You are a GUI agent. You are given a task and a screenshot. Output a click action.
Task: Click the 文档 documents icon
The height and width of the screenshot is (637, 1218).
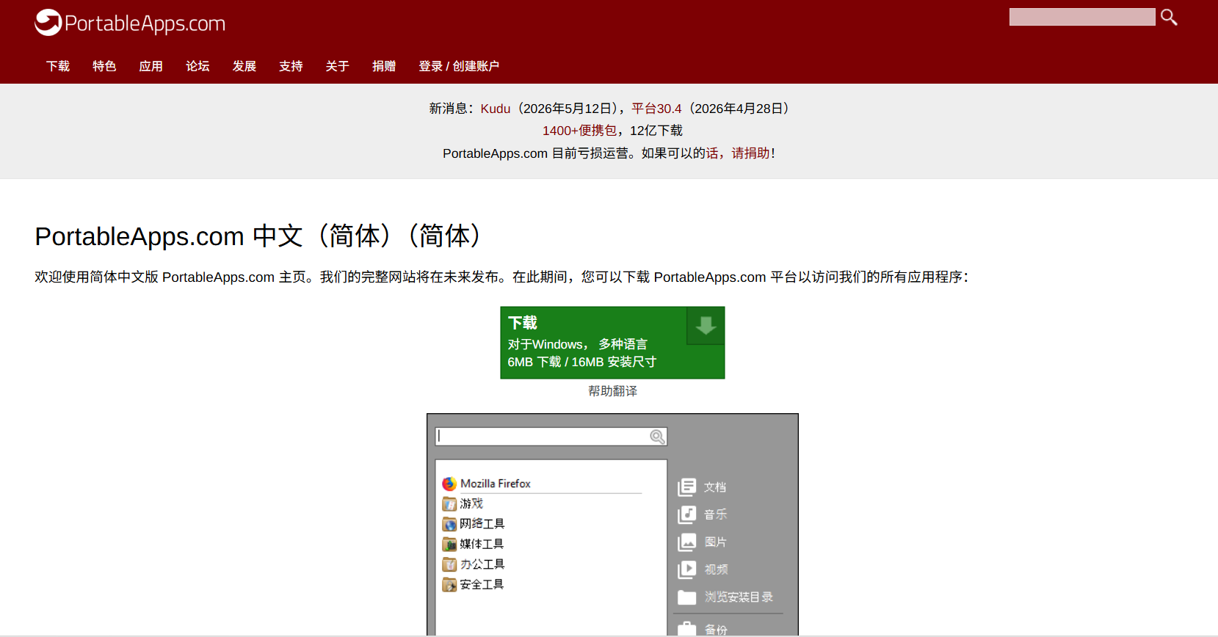[686, 487]
